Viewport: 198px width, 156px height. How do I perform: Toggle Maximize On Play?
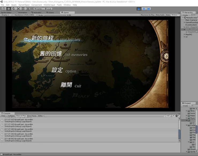click(147, 15)
